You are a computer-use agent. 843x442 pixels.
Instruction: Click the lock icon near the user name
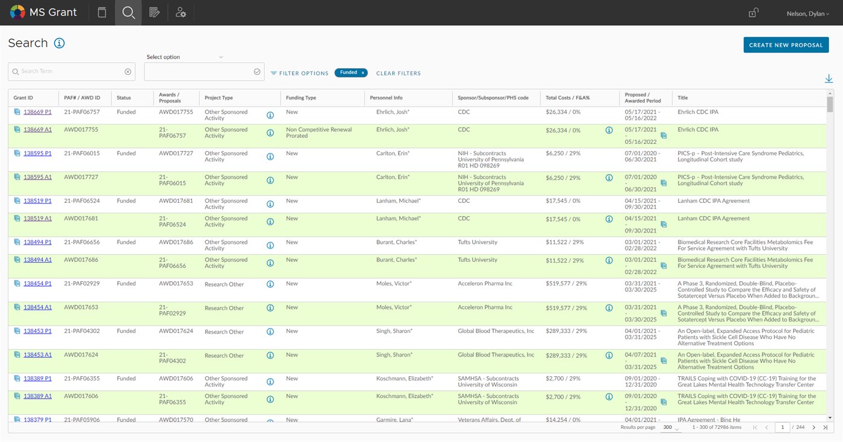coord(753,13)
